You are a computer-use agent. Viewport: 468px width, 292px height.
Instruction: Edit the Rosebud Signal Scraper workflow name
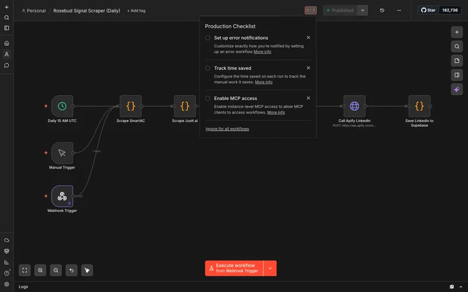(x=87, y=11)
